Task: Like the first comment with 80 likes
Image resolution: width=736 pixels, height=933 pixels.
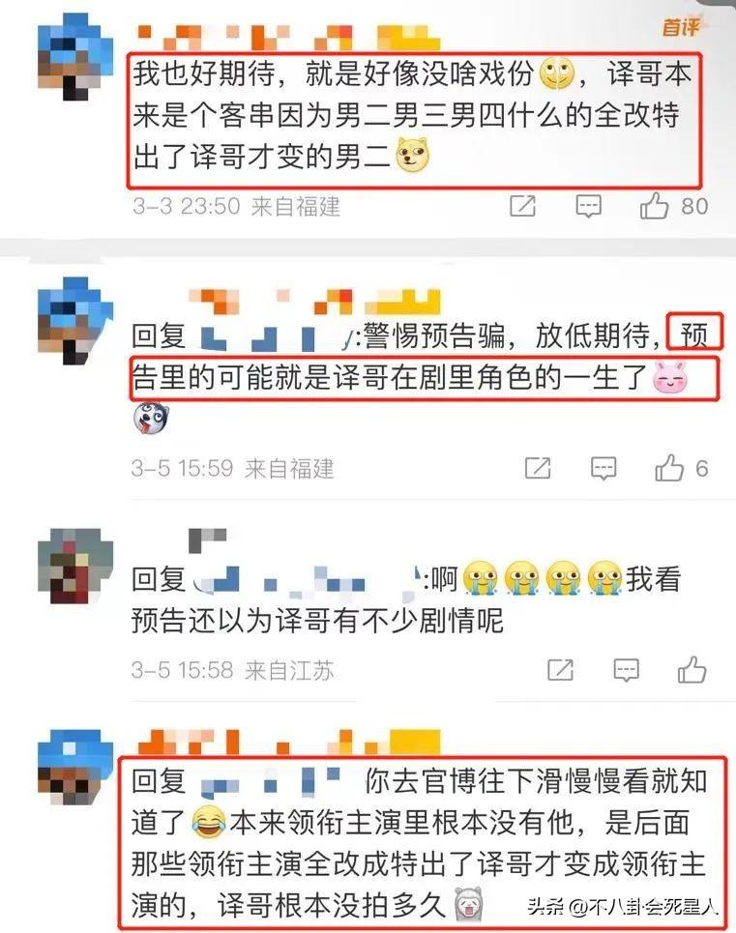Action: click(x=654, y=207)
